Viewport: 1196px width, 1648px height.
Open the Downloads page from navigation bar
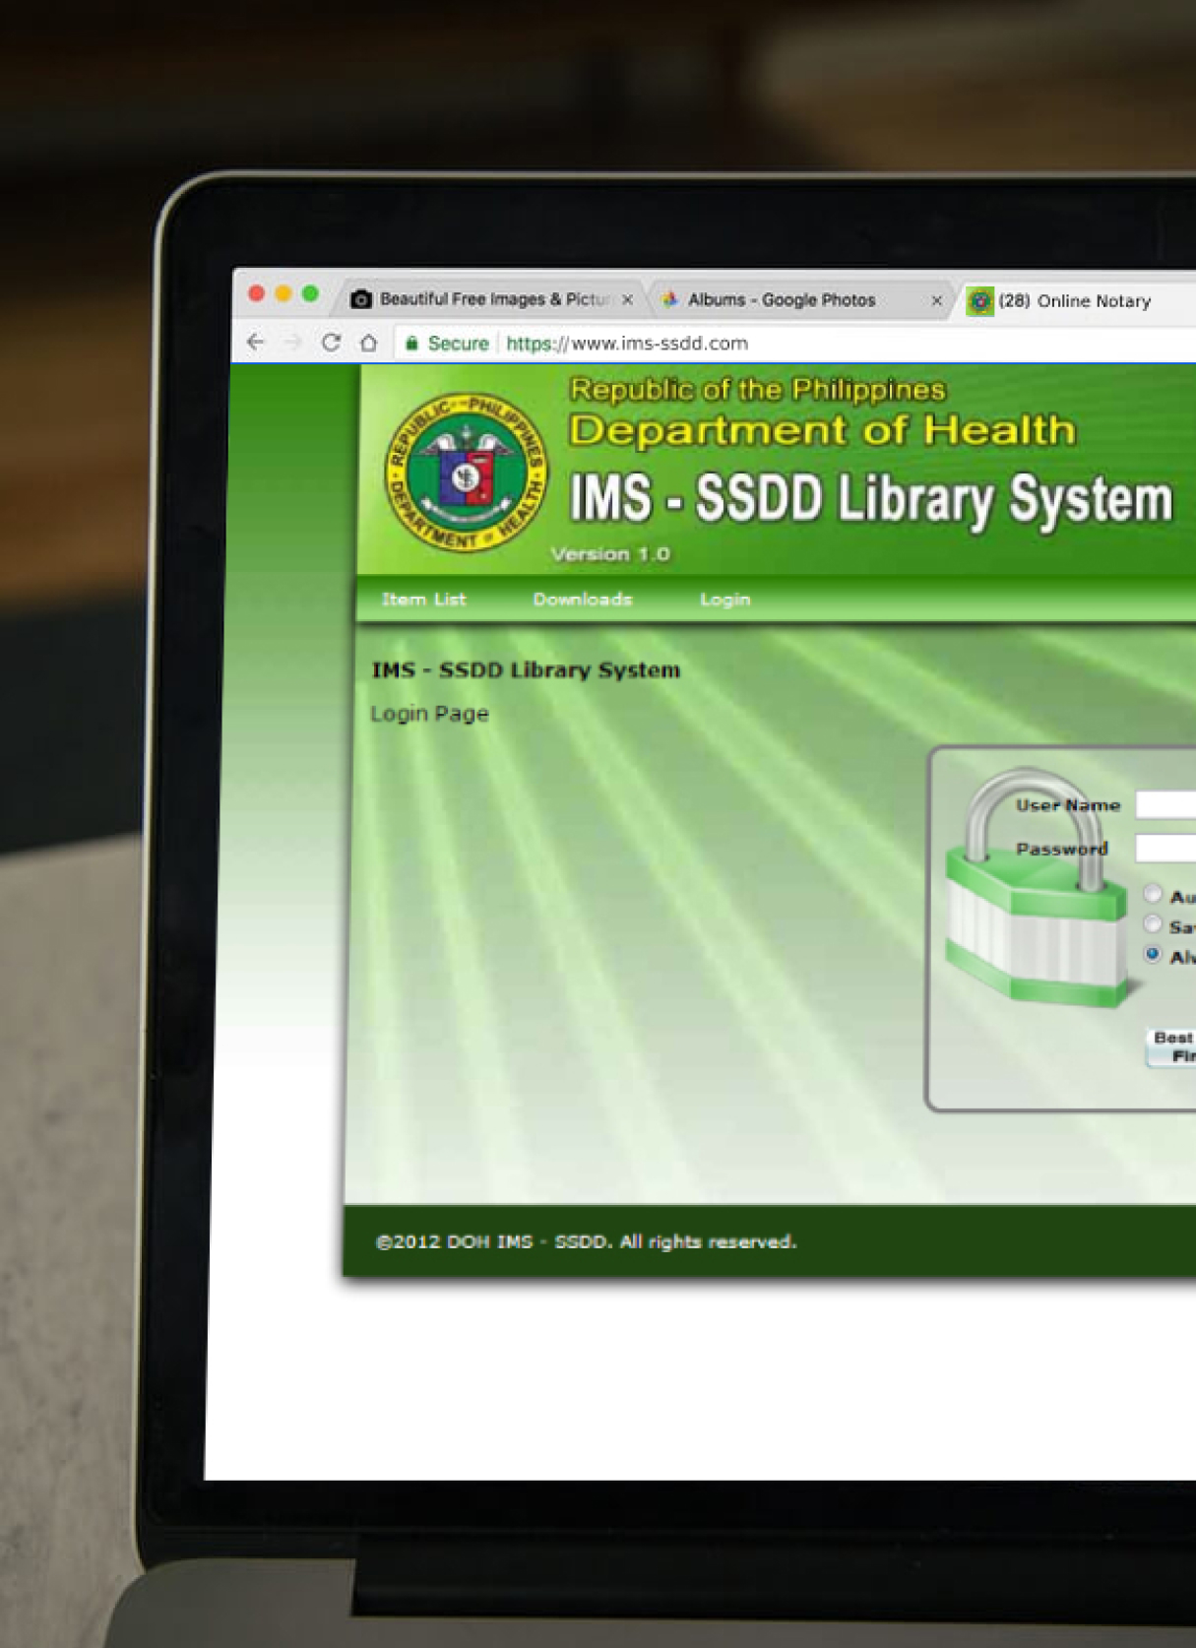coord(582,599)
